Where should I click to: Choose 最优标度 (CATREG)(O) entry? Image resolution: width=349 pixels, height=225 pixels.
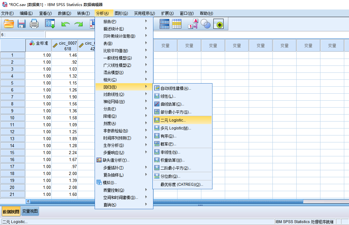[182, 184]
